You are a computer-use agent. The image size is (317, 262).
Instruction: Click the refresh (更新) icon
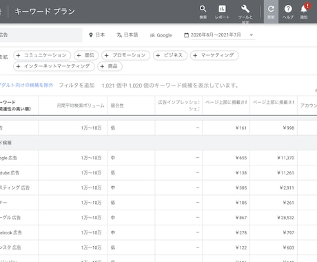[271, 9]
